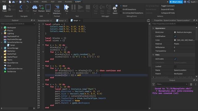198x111 pixels.
Task: Click the Explorer horizontal scrollbar
Action: click(x=15, y=108)
